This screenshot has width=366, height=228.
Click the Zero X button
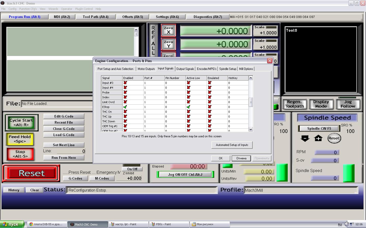click(168, 30)
